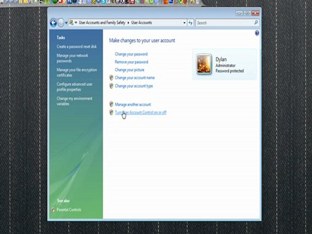312x234 pixels.
Task: Focus the Search box
Action: coord(225,23)
